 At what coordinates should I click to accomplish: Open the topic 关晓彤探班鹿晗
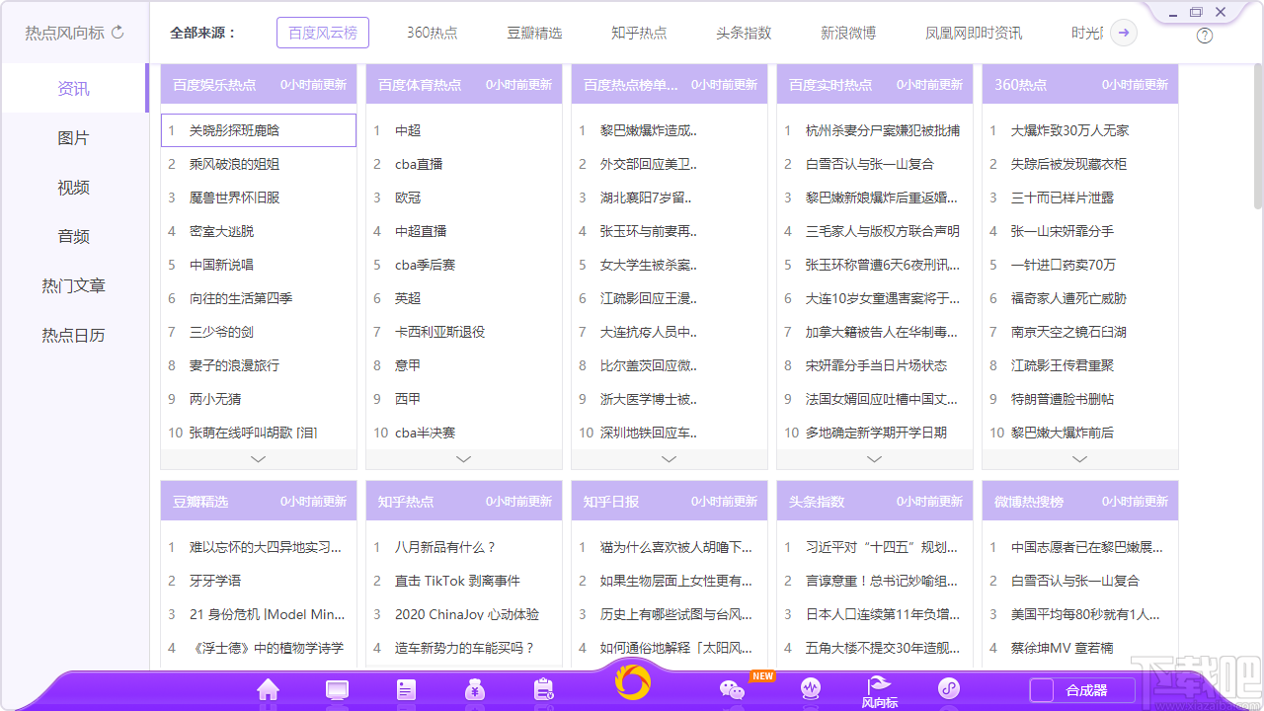[x=259, y=130]
